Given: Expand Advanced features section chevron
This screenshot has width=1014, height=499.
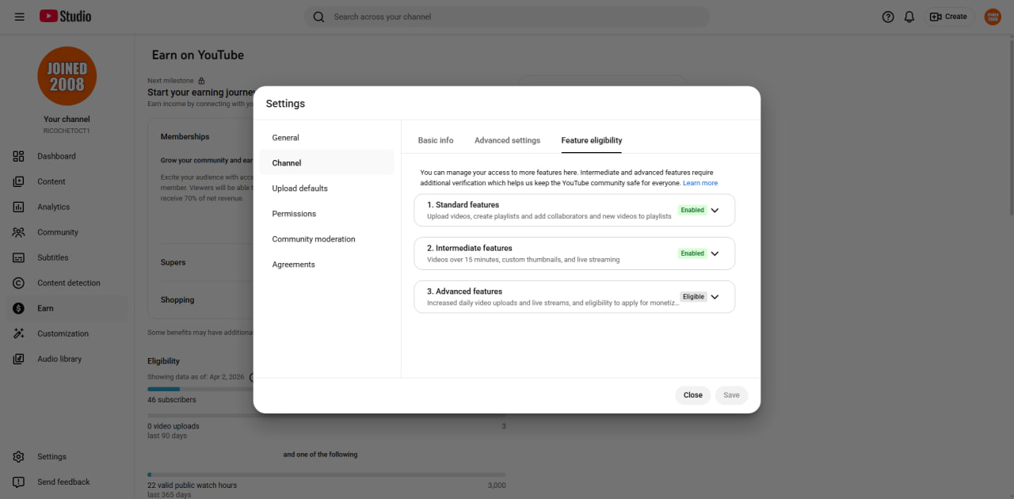Looking at the screenshot, I should [715, 297].
